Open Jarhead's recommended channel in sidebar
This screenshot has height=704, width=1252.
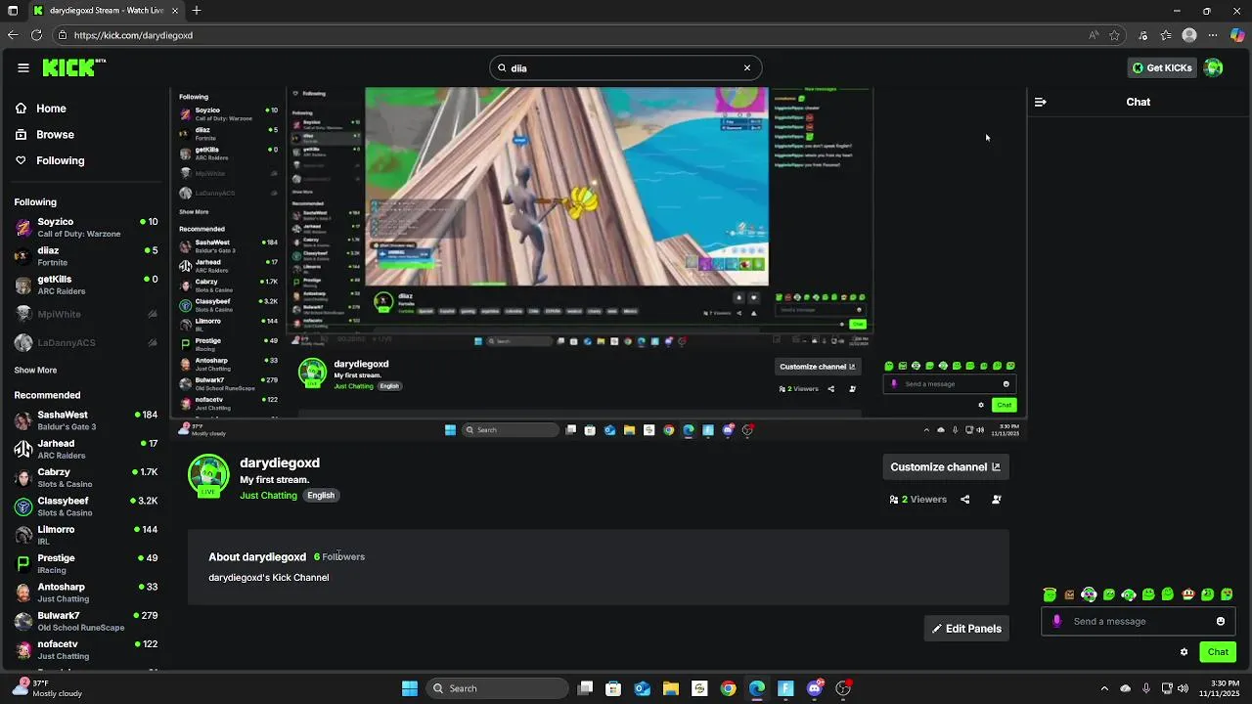[x=86, y=449]
